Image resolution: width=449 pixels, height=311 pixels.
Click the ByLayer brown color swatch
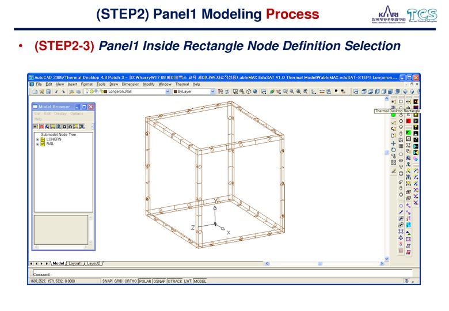pos(175,92)
